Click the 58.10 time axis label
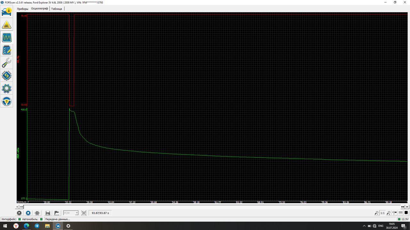 [196, 202]
